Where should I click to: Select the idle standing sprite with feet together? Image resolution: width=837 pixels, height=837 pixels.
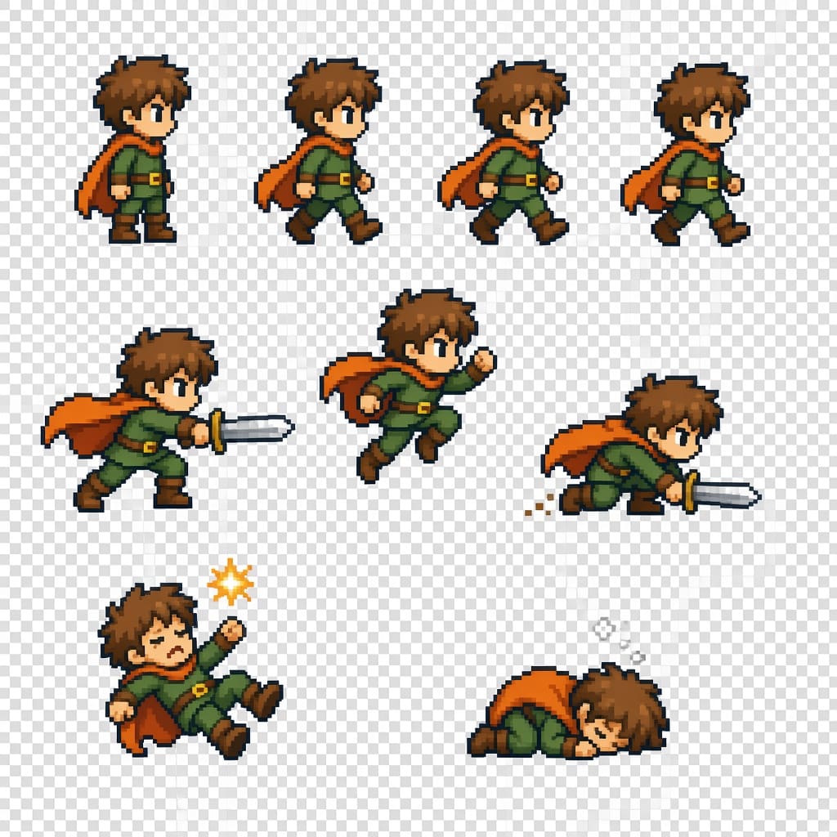tap(132, 149)
